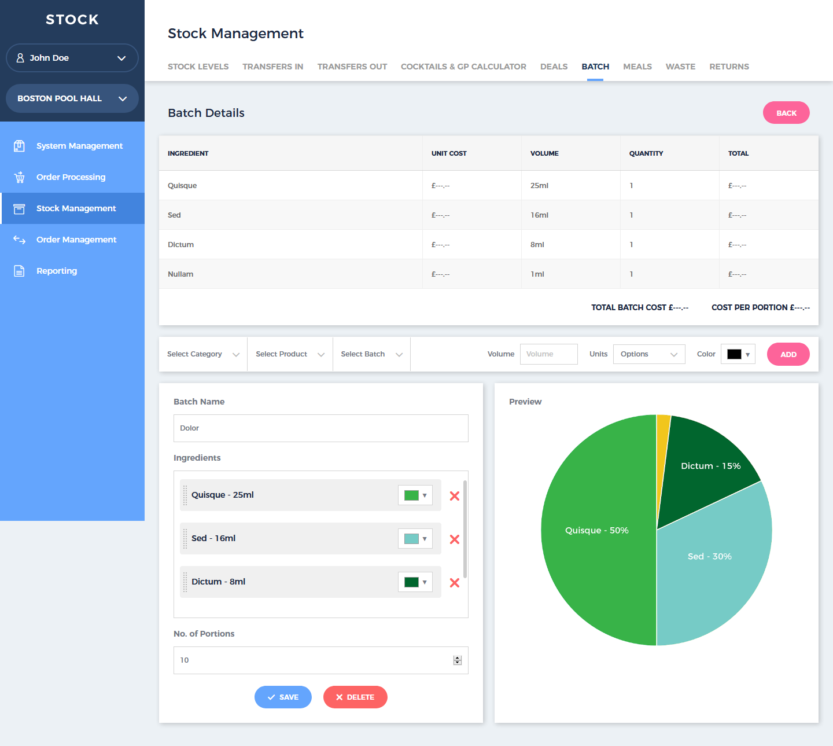Click drag handle on Quisque ingredient row
The width and height of the screenshot is (833, 746).
coord(185,495)
